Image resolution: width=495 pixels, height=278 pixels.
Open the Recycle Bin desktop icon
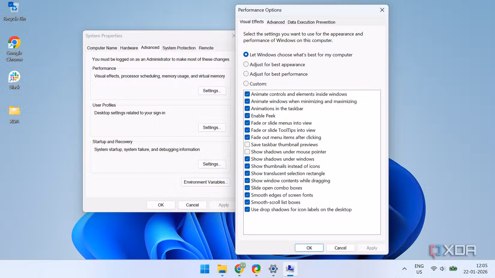tap(14, 12)
